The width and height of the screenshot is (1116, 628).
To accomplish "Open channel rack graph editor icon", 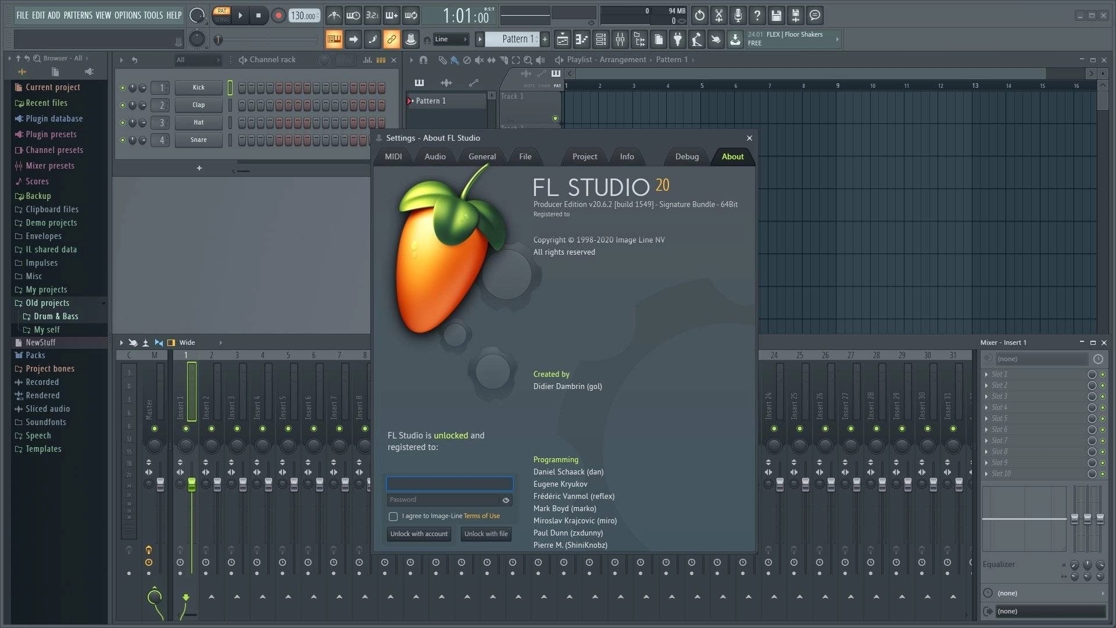I will (367, 60).
